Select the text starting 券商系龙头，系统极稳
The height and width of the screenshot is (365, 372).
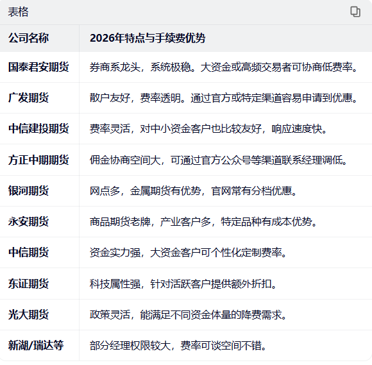click(223, 67)
